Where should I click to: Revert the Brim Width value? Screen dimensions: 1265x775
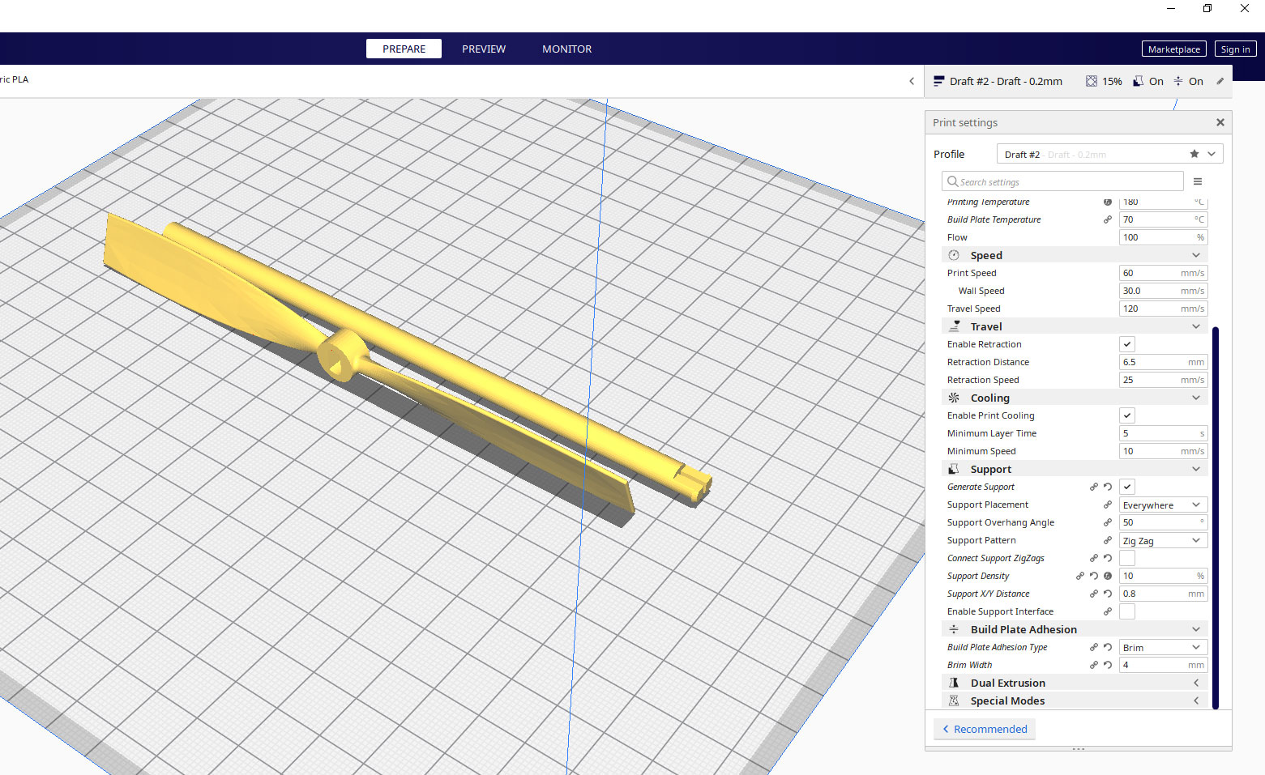pos(1108,665)
